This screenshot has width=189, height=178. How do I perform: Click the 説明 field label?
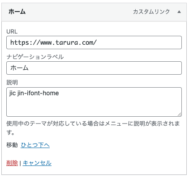[12, 82]
